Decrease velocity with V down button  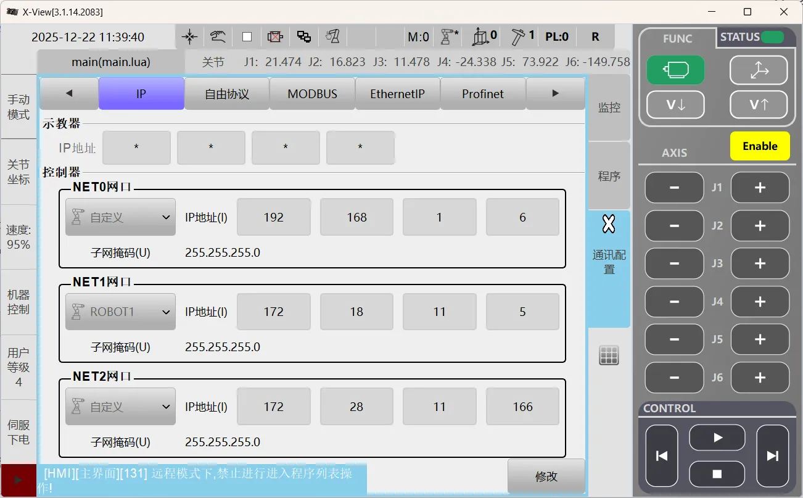point(675,105)
